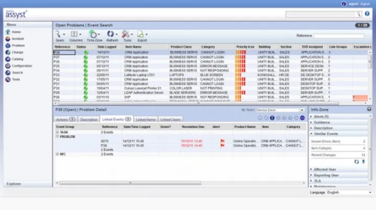Open the Tools menu icon in sidebar
This screenshot has height=210, width=376.
[x=8, y=79]
